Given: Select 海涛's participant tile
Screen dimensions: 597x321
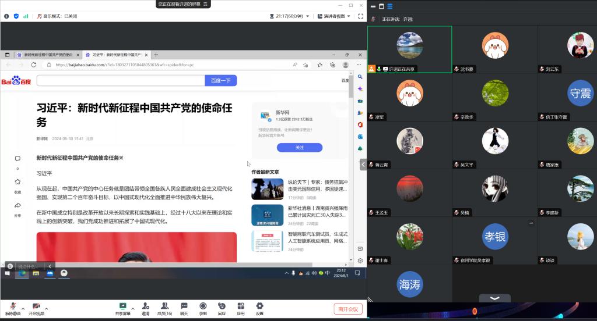Looking at the screenshot, I should [409, 284].
